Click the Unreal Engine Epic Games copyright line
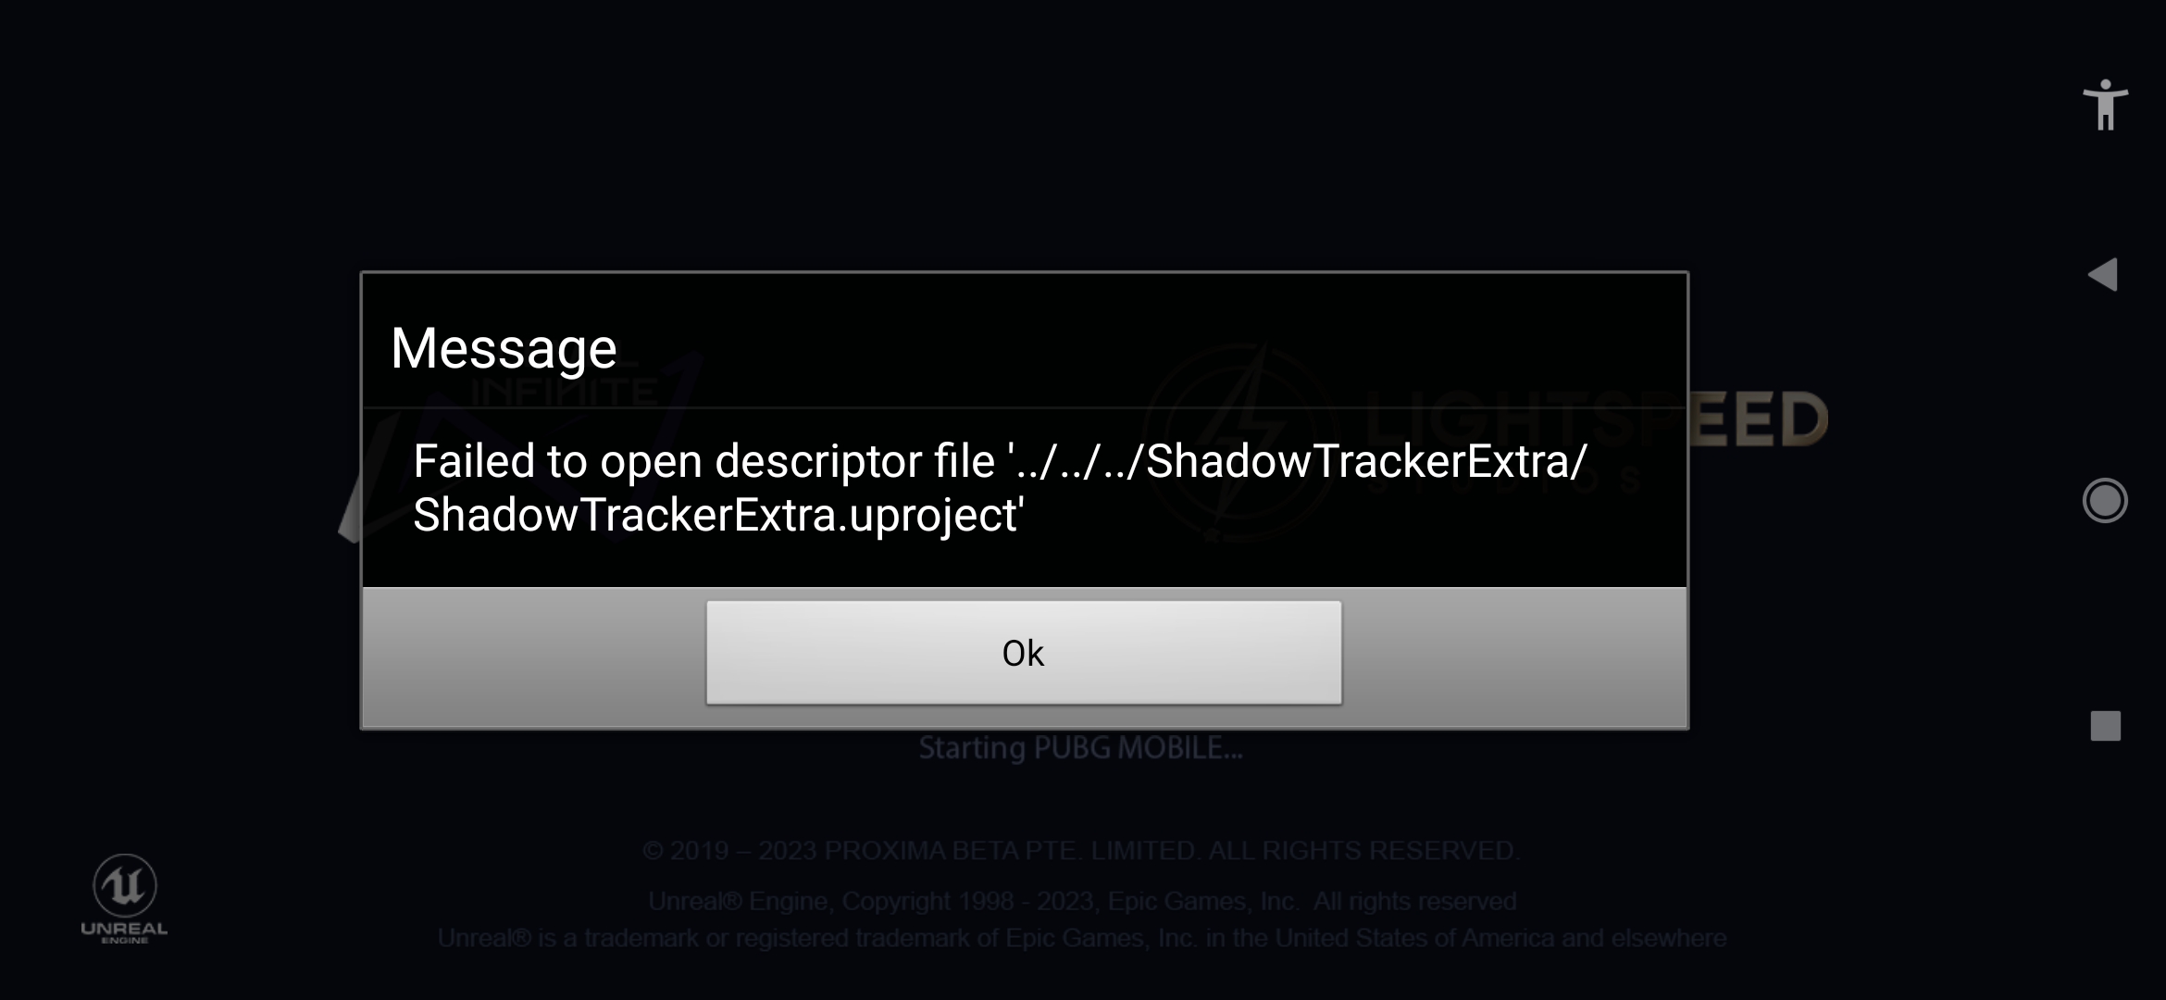 [x=1082, y=901]
